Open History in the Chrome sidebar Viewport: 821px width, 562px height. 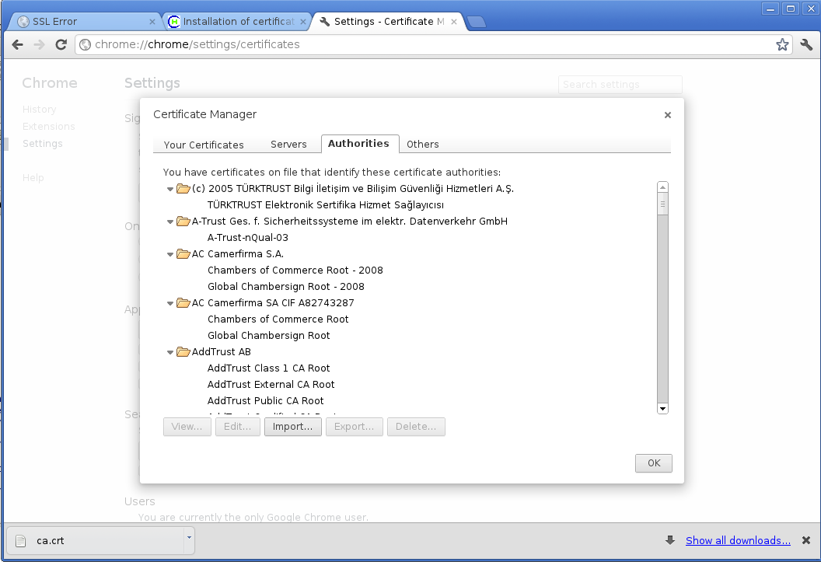40,110
